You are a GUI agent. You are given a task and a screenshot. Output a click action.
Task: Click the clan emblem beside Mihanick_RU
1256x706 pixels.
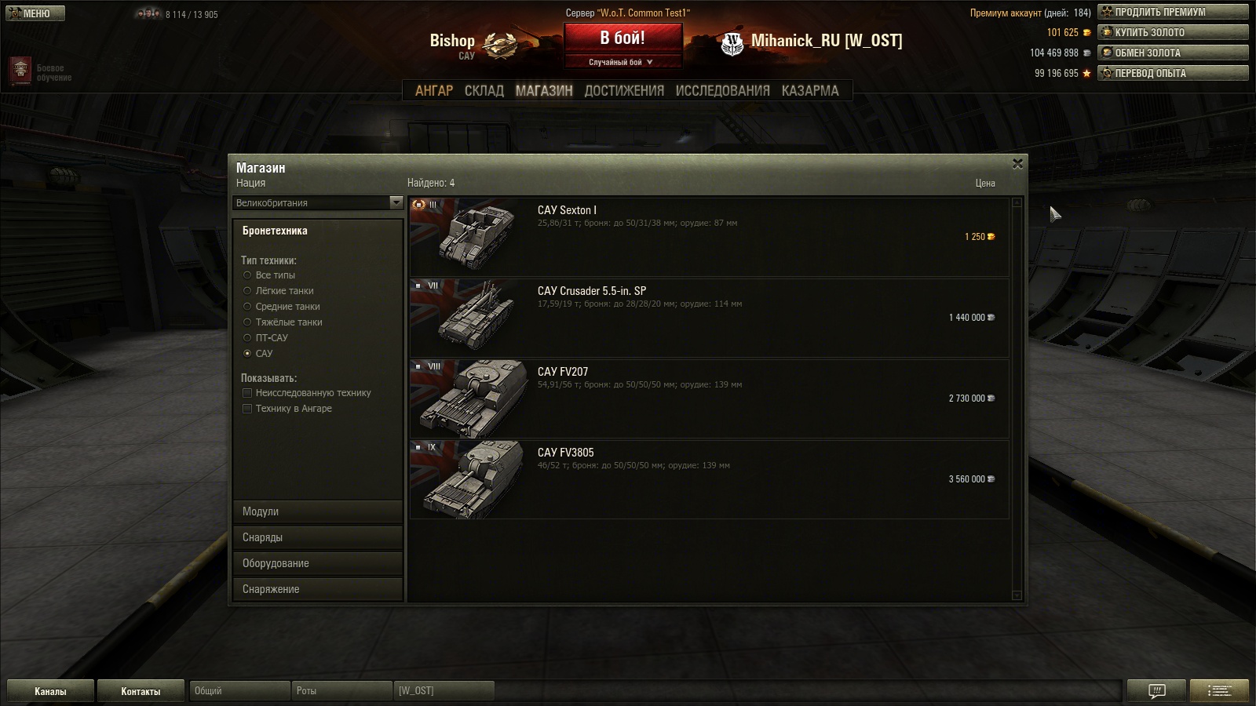(732, 44)
